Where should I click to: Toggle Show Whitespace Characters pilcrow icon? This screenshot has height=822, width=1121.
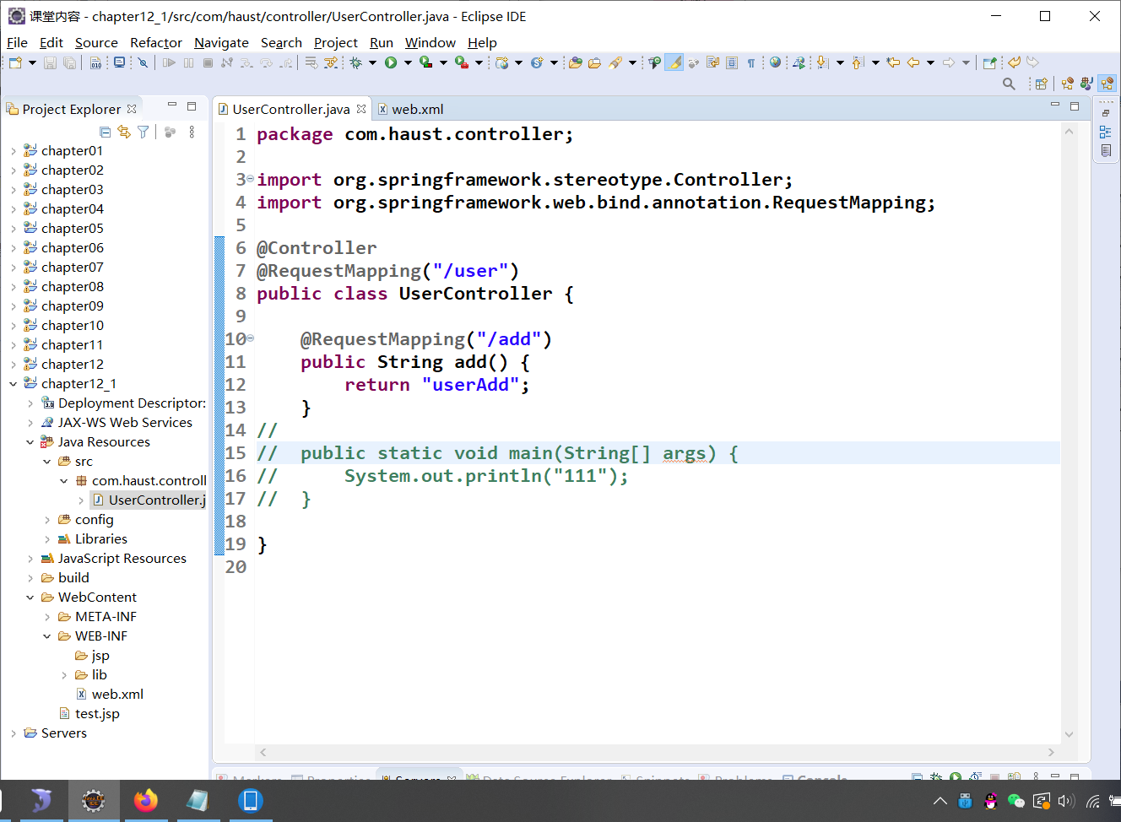[750, 62]
